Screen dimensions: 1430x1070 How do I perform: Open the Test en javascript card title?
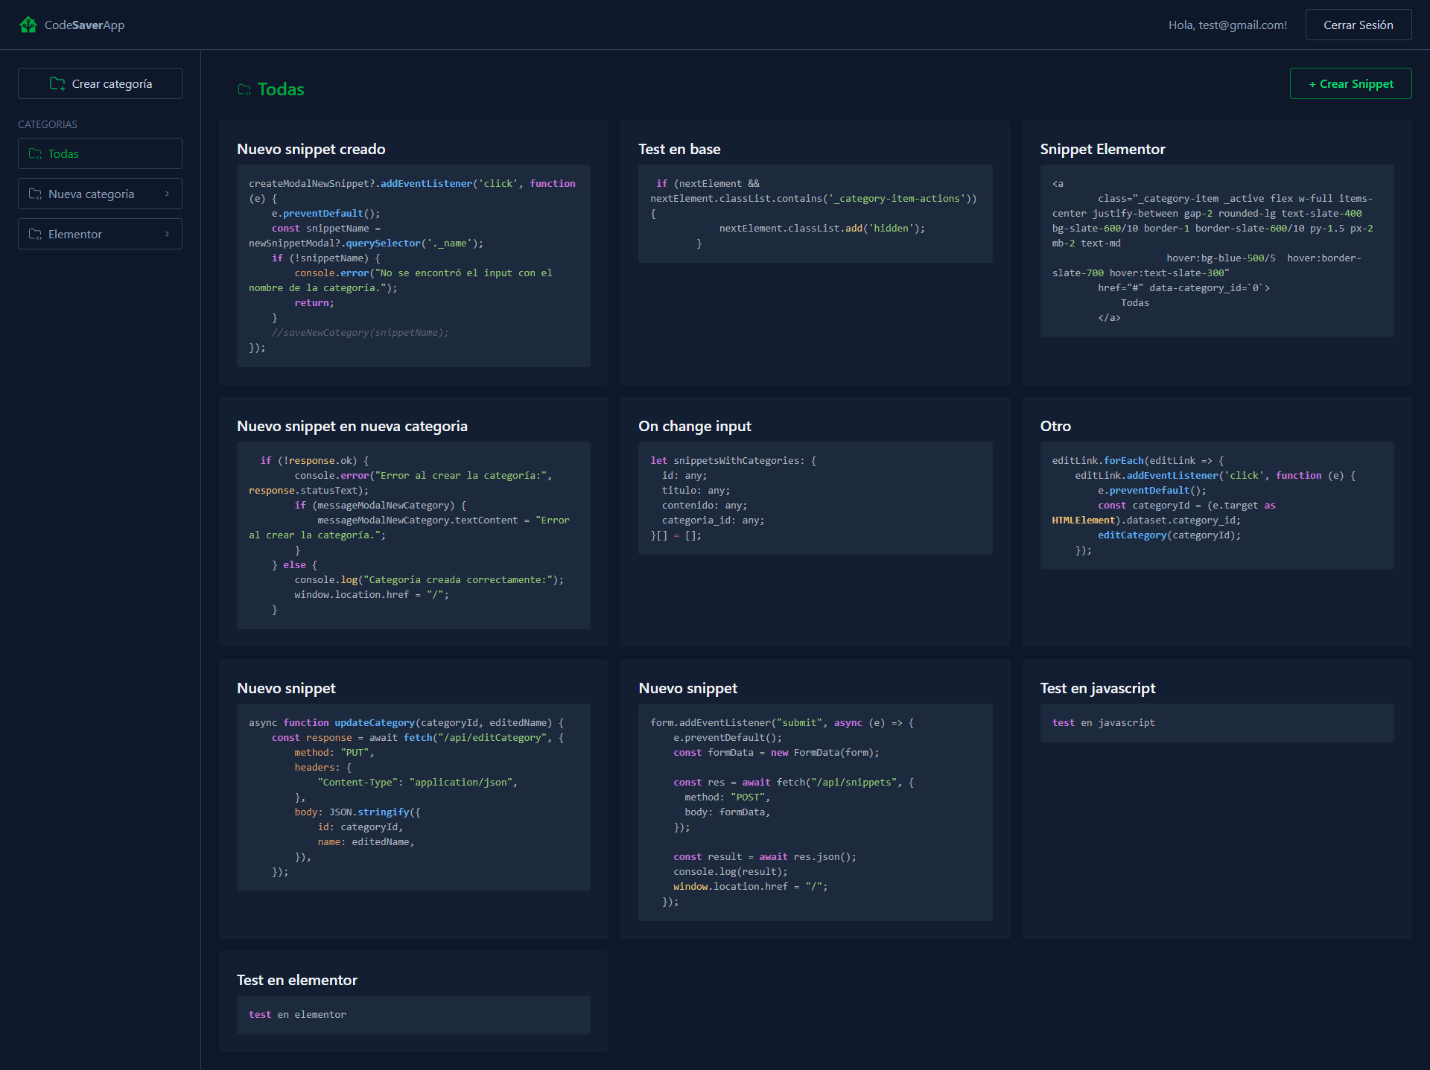tap(1098, 688)
